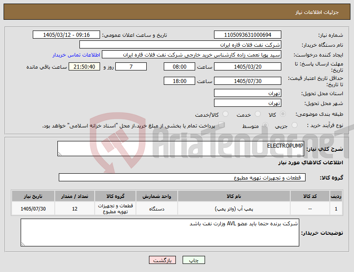Click the response deadline date 1405/03/20
Viewport: 354px width, 272px height.
pos(247,66)
